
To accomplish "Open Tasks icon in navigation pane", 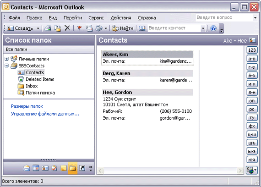I will (x=54, y=168).
